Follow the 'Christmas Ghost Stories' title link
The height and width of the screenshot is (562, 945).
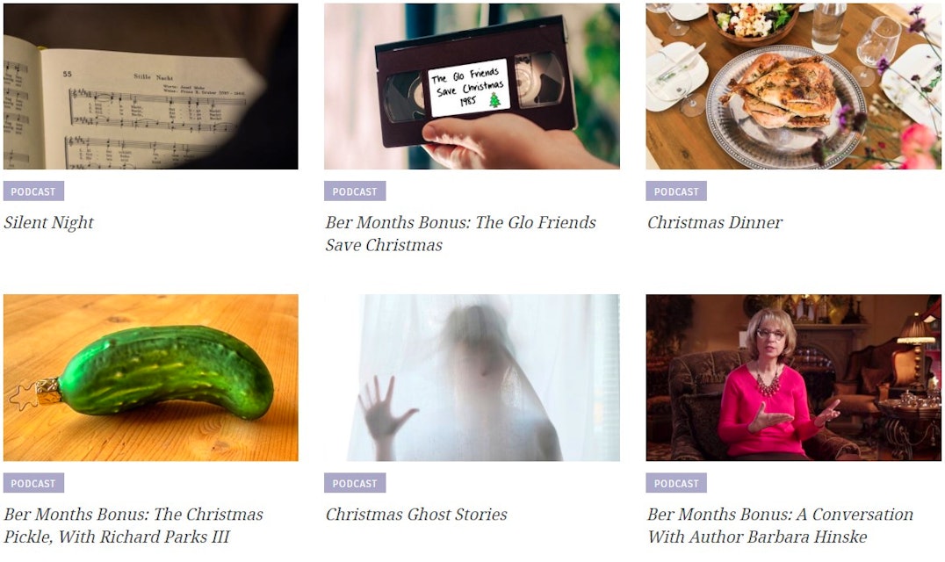pos(416,515)
